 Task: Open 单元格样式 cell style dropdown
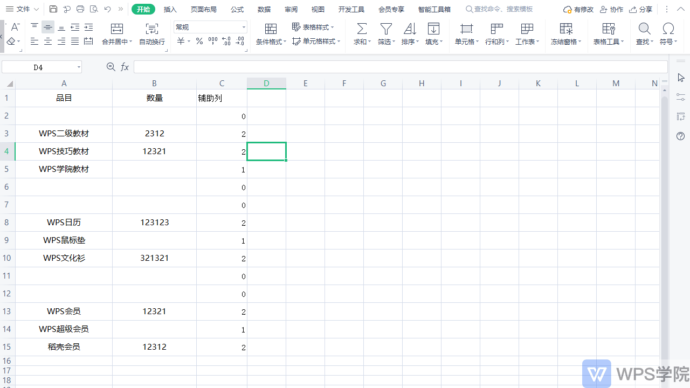tap(316, 41)
